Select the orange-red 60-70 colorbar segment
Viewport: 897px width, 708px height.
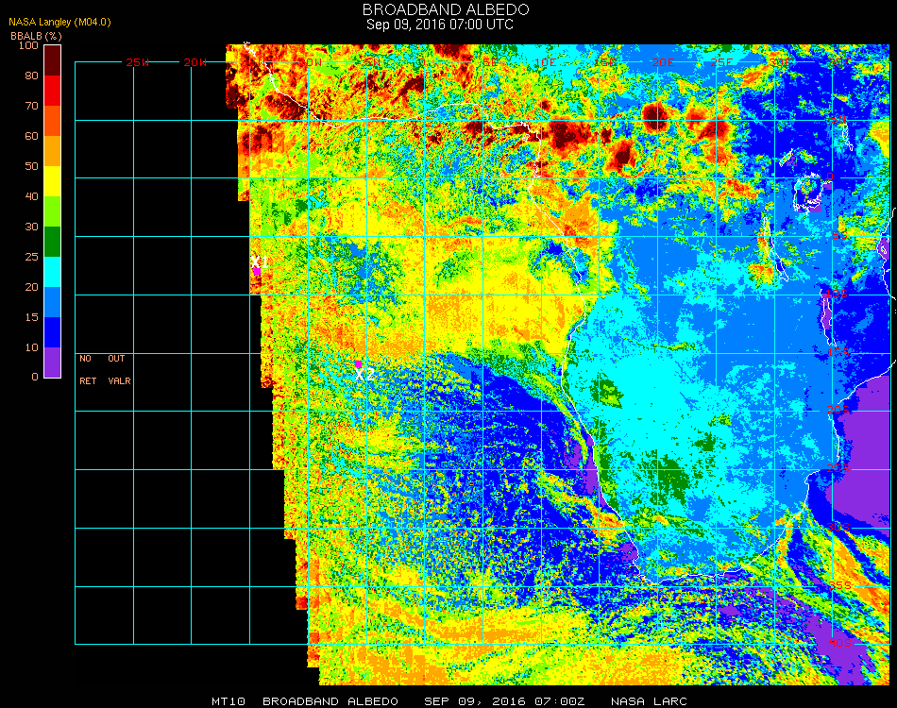(x=52, y=121)
